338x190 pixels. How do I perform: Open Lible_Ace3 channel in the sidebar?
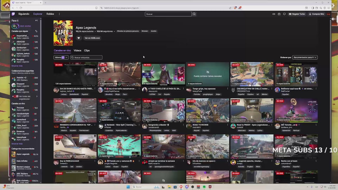click(x=25, y=127)
